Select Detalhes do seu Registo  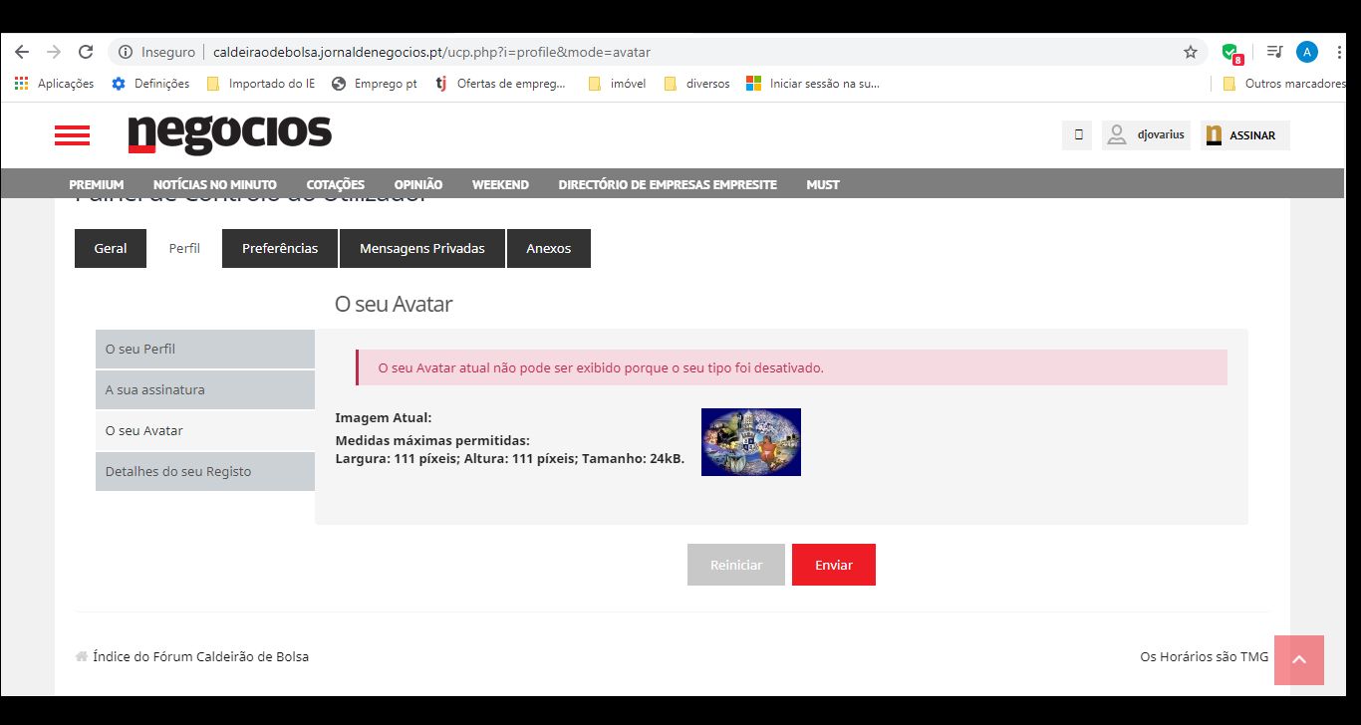[x=205, y=472]
